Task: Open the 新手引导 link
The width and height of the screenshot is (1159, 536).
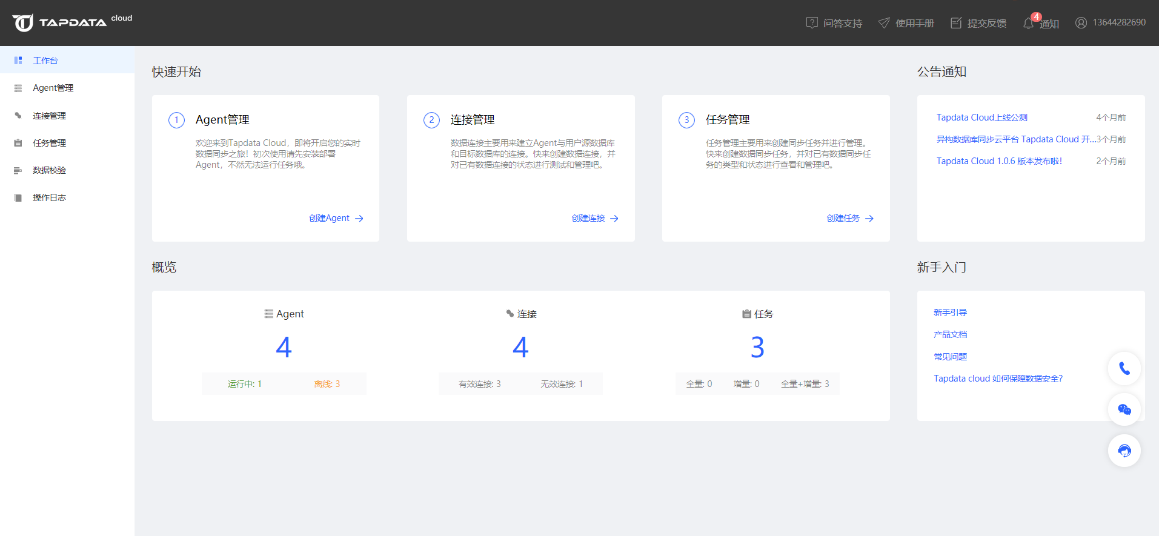Action: (x=950, y=313)
